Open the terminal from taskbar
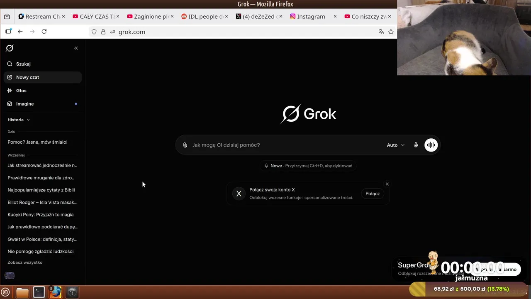 [39, 292]
